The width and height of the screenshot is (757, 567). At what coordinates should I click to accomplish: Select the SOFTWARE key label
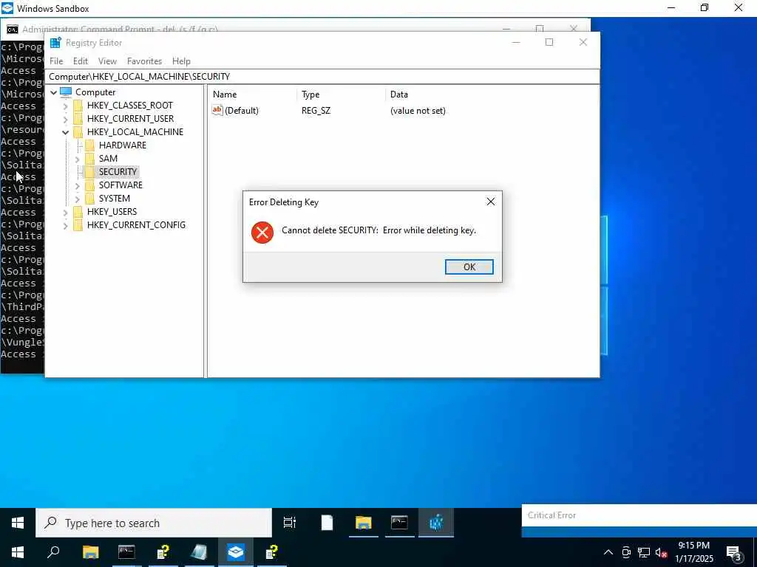point(120,185)
